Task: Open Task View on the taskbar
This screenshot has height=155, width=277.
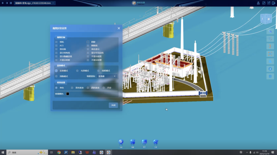Action: point(51,152)
